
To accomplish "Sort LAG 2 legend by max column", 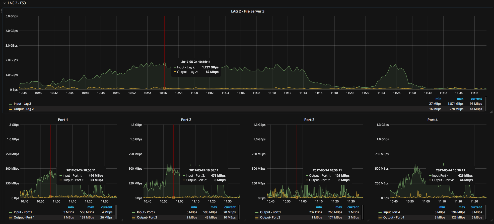I will click(x=460, y=99).
